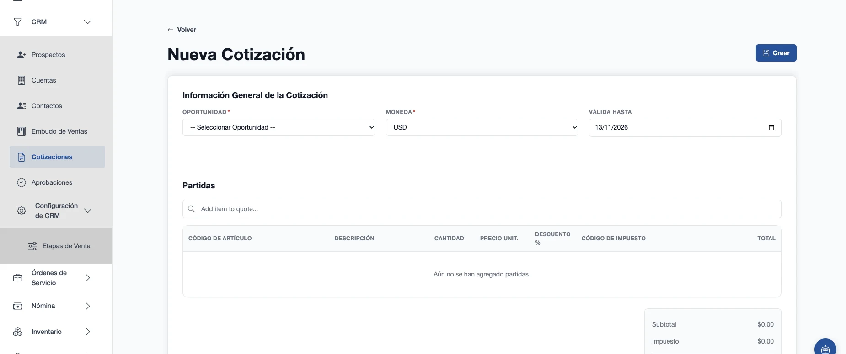Click the Descripción column header
This screenshot has height=354, width=846.
(354, 239)
